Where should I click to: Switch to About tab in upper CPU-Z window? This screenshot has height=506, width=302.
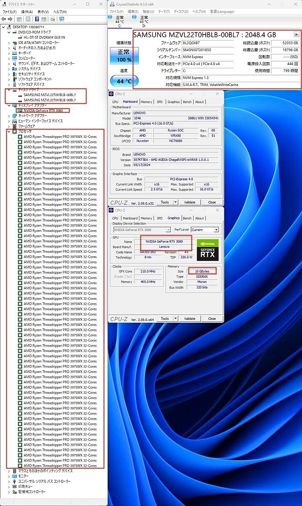200,102
